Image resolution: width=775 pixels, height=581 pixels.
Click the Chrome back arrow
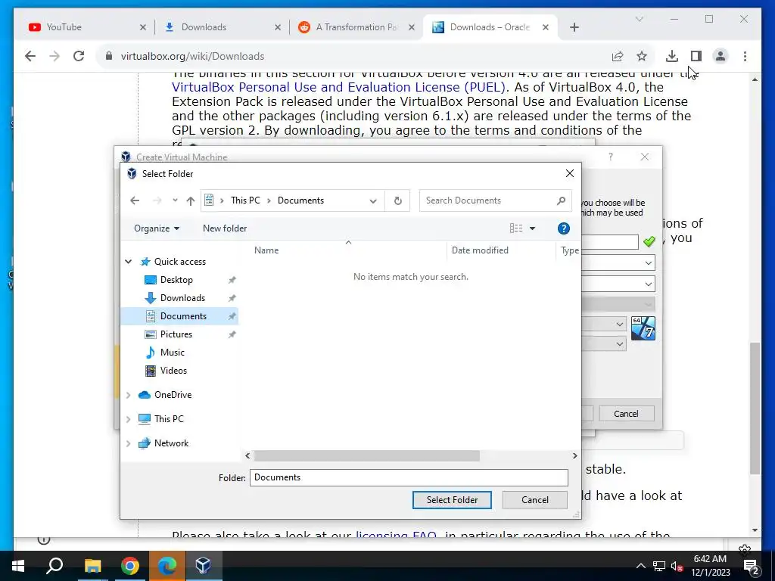click(x=30, y=56)
